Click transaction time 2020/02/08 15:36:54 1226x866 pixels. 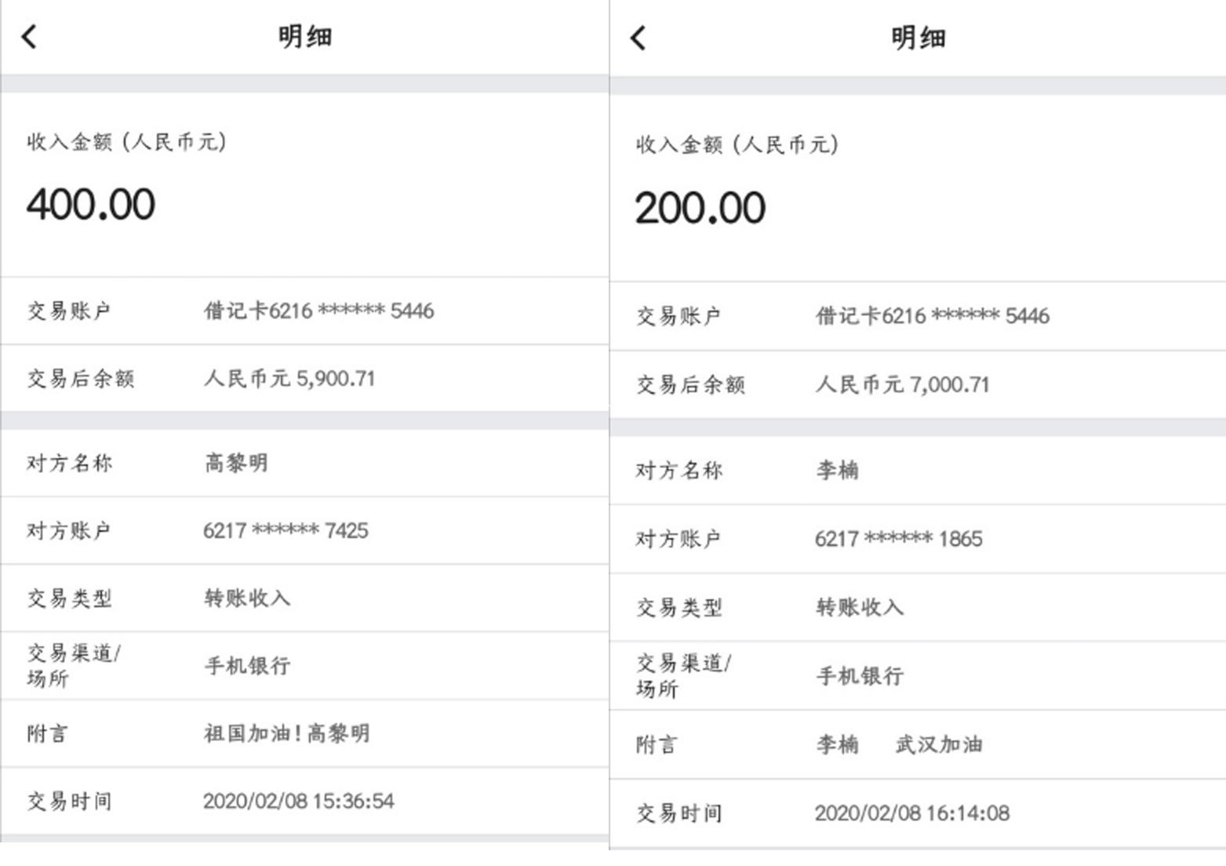298,801
